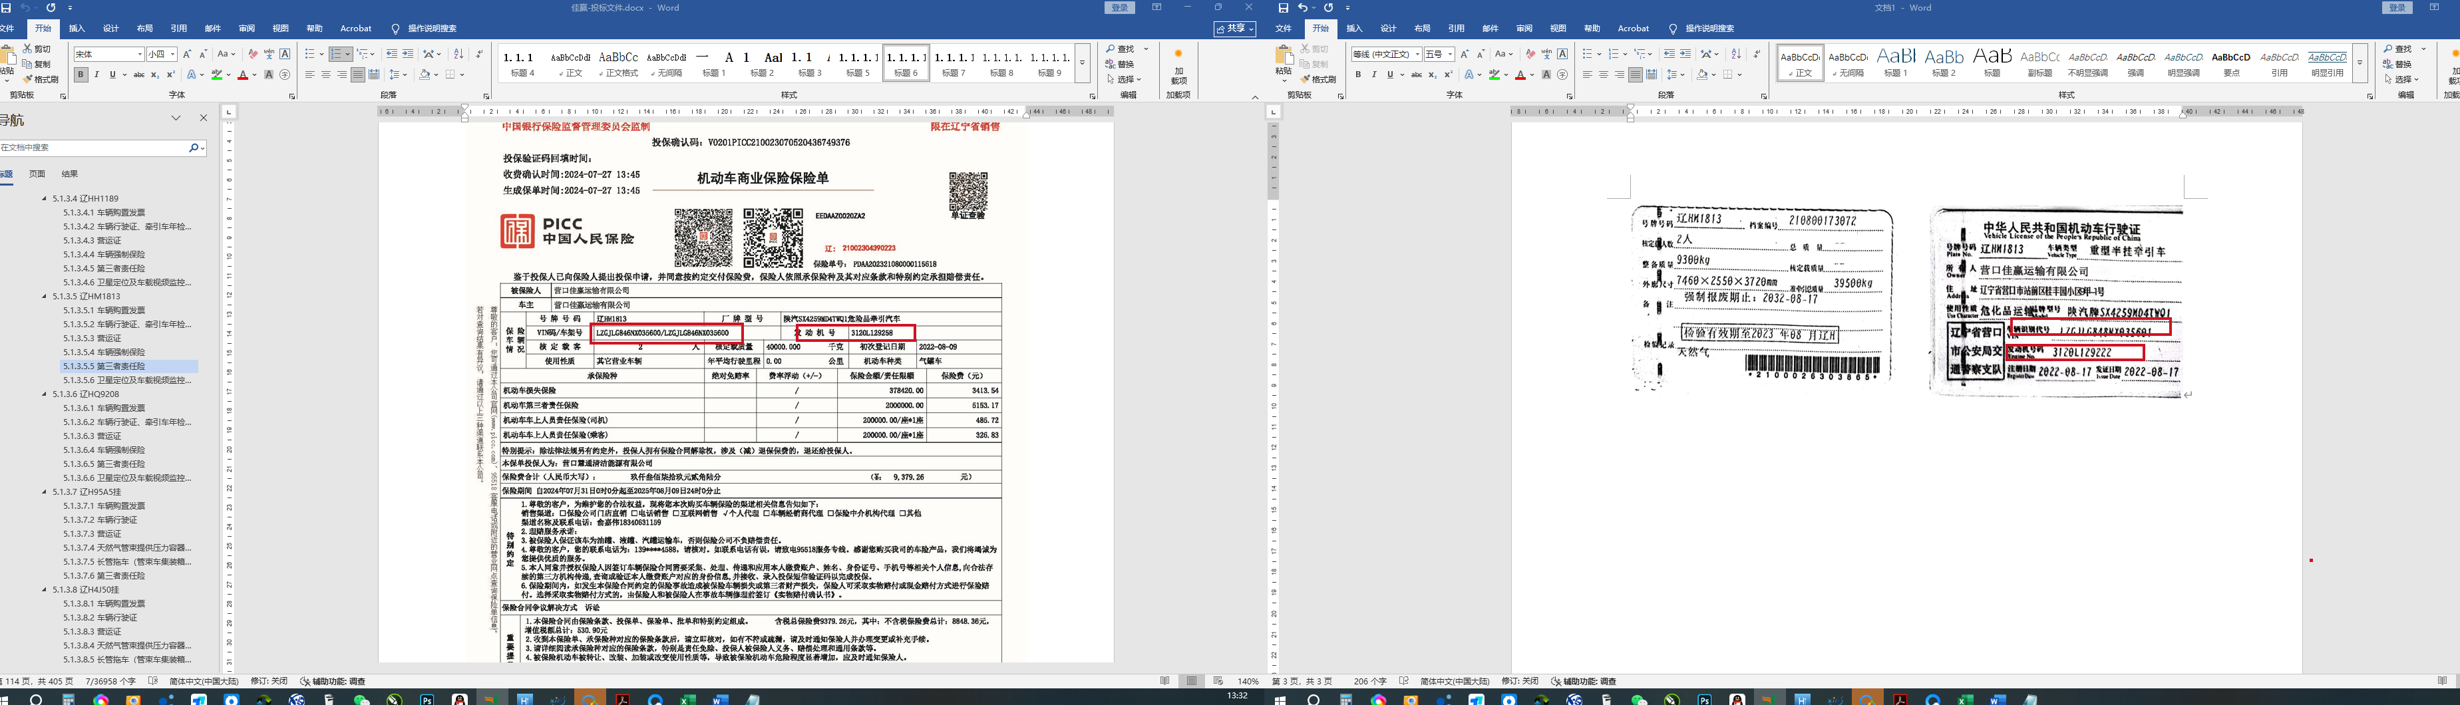Screen dimensions: 2460x705
Task: Repeat last action in the left Word window
Action: (x=51, y=7)
